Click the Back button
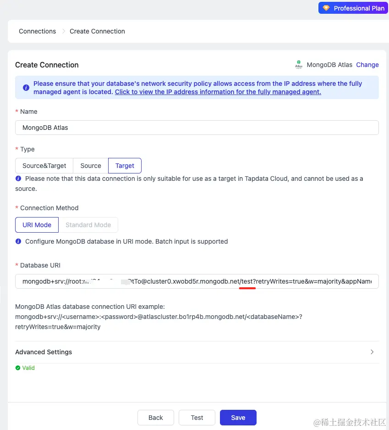The height and width of the screenshot is (430, 389). [156, 418]
